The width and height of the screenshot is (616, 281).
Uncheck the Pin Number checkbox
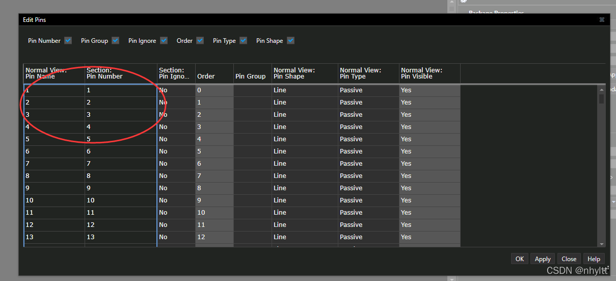68,41
